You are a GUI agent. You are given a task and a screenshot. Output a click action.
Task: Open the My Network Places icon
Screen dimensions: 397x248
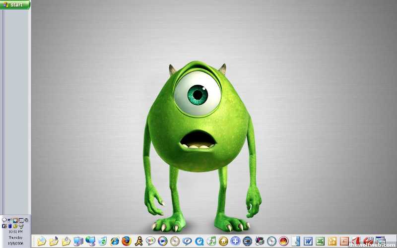(x=90, y=241)
